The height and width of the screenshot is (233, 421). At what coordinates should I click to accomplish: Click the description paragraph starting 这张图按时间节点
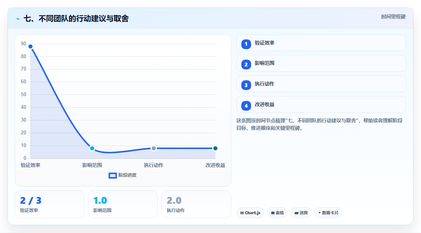pyautogui.click(x=320, y=125)
